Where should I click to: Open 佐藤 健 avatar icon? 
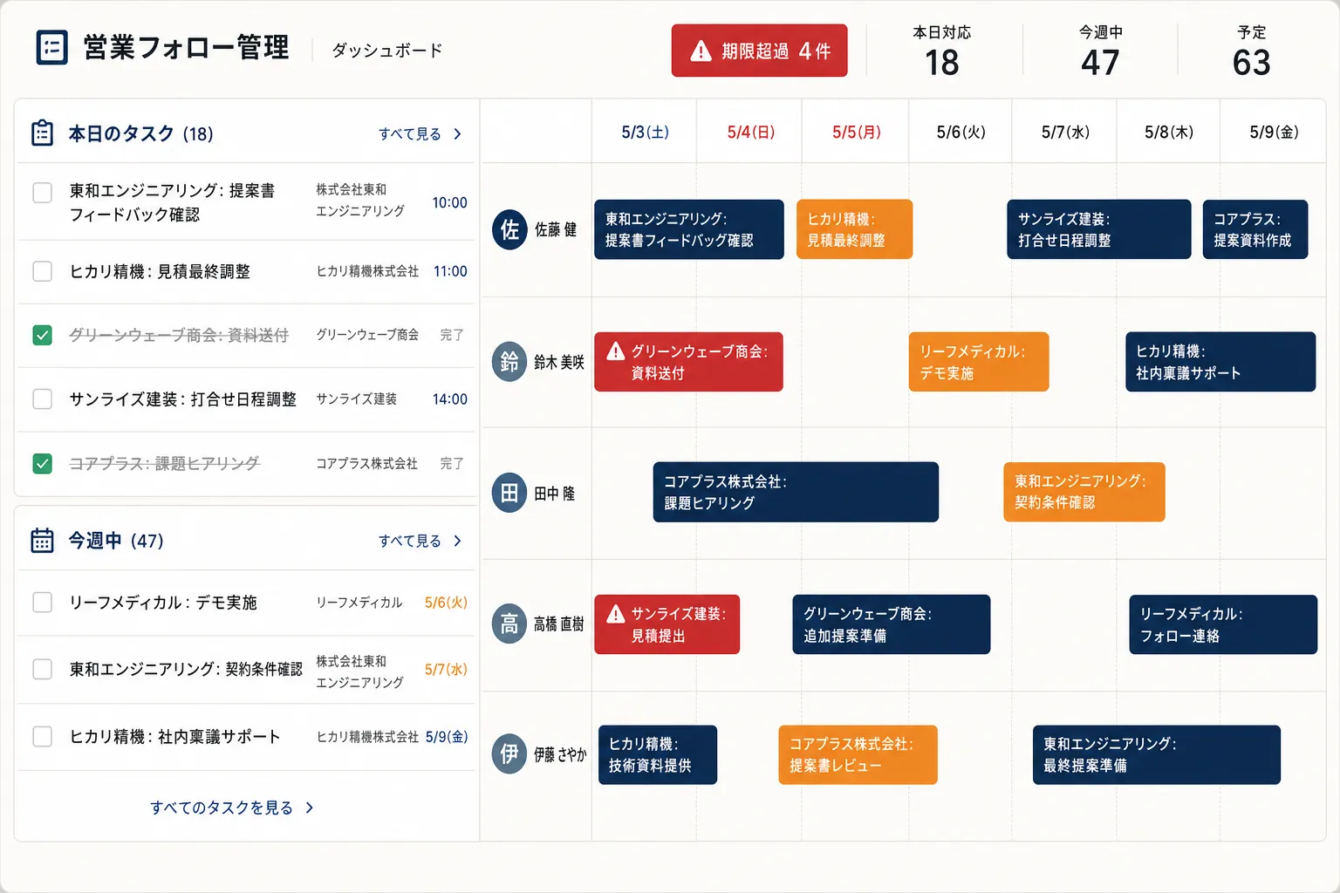click(x=509, y=229)
